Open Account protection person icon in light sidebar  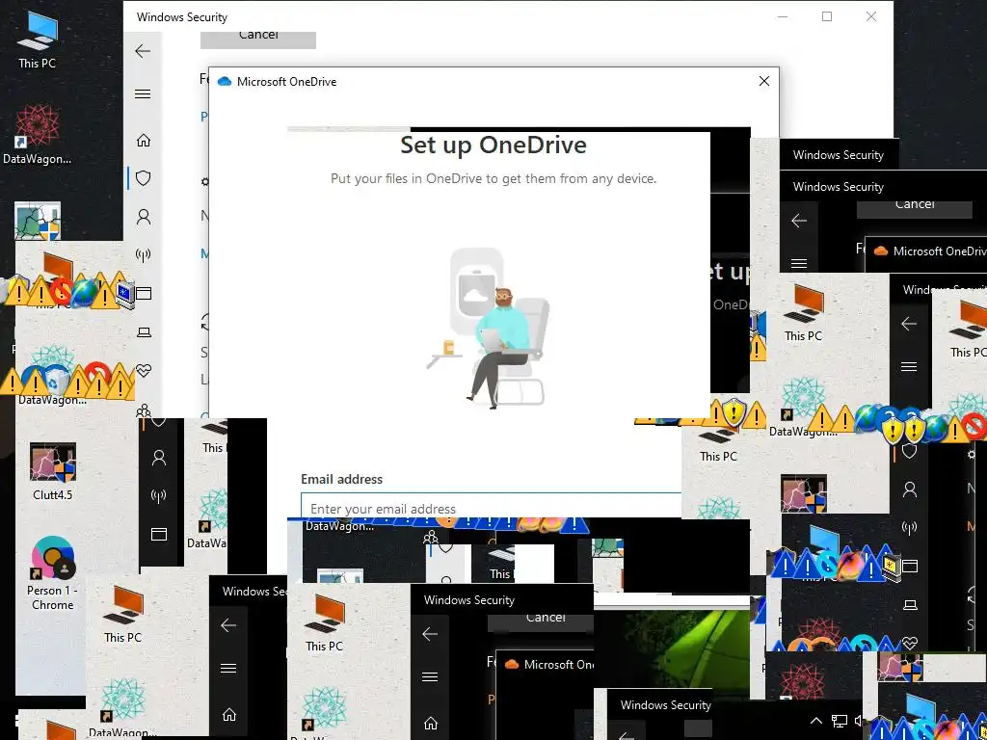pyautogui.click(x=144, y=217)
